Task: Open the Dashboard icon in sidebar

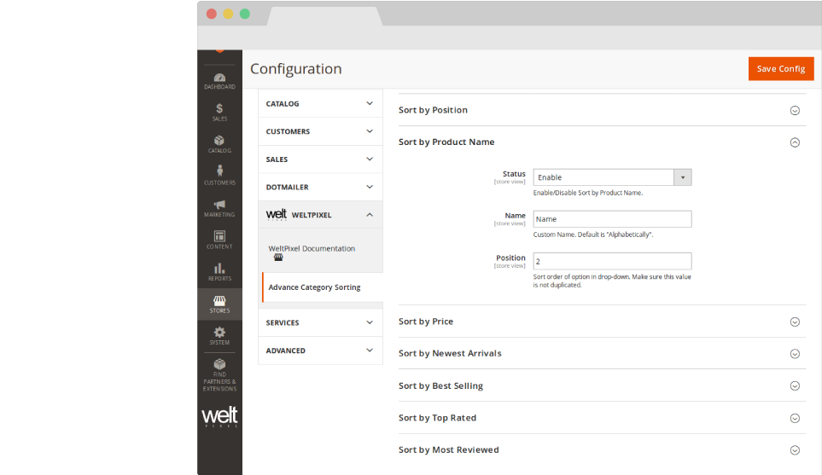Action: [219, 80]
